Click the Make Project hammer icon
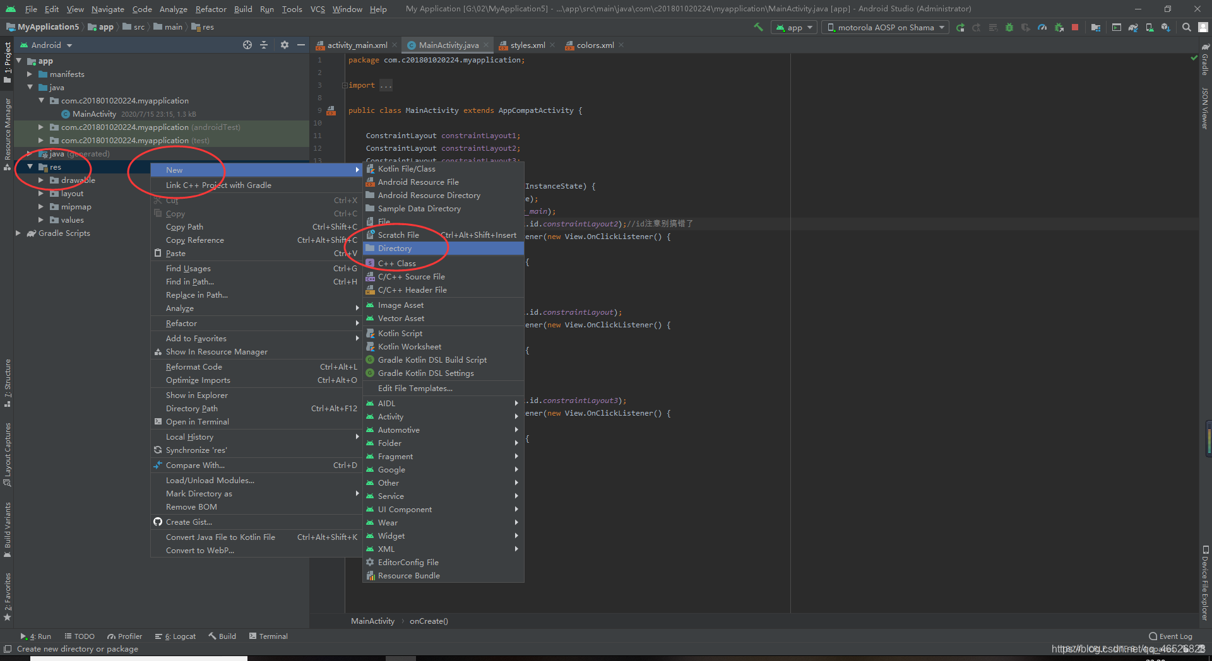This screenshot has height=661, width=1212. [x=759, y=27]
